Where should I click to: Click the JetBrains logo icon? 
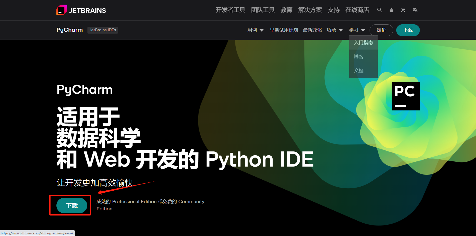click(62, 10)
